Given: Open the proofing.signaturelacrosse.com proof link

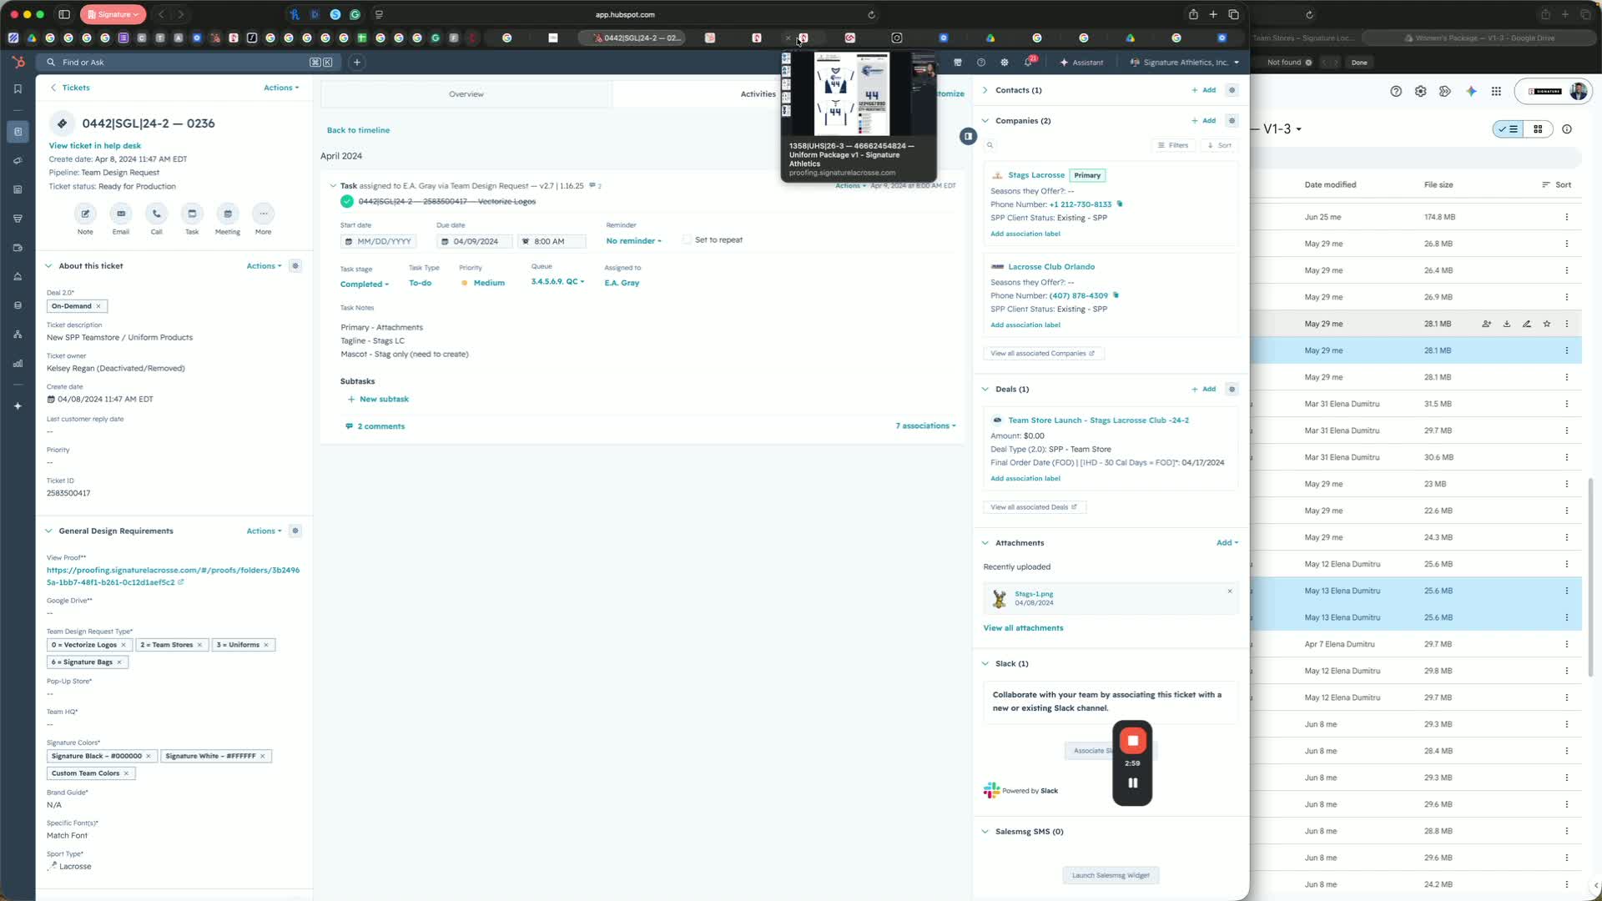Looking at the screenshot, I should point(174,576).
